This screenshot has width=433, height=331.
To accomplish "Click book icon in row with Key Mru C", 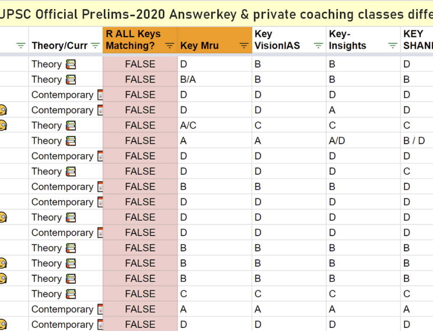I will point(71,294).
